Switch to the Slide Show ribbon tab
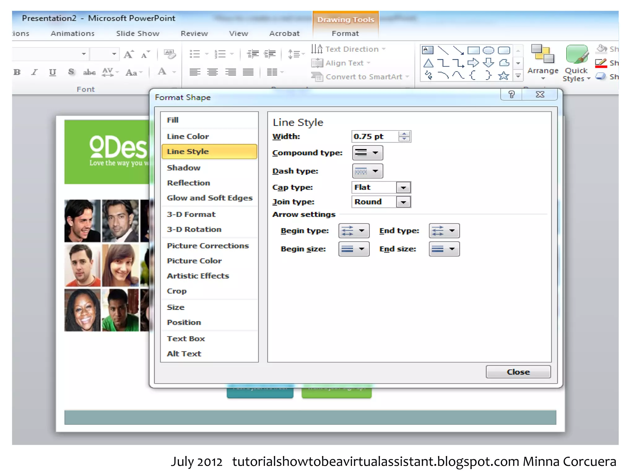The width and height of the screenshot is (634, 476). (x=138, y=33)
